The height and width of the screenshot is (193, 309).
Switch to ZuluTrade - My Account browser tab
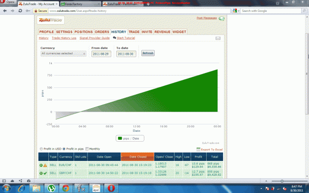38,4
